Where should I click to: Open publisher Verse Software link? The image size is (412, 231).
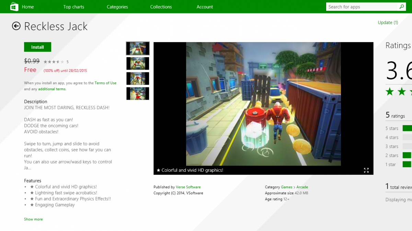188,187
